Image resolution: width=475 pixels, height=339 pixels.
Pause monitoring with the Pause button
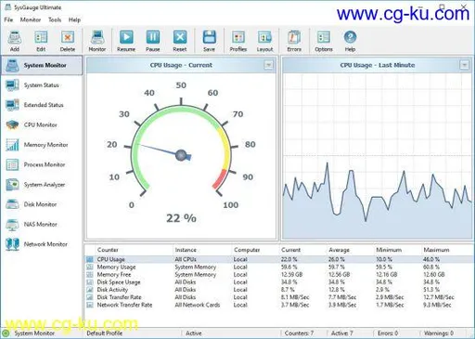click(x=153, y=41)
